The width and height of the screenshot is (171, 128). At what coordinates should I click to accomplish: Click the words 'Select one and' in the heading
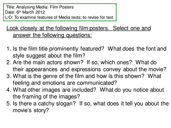pos(132,28)
